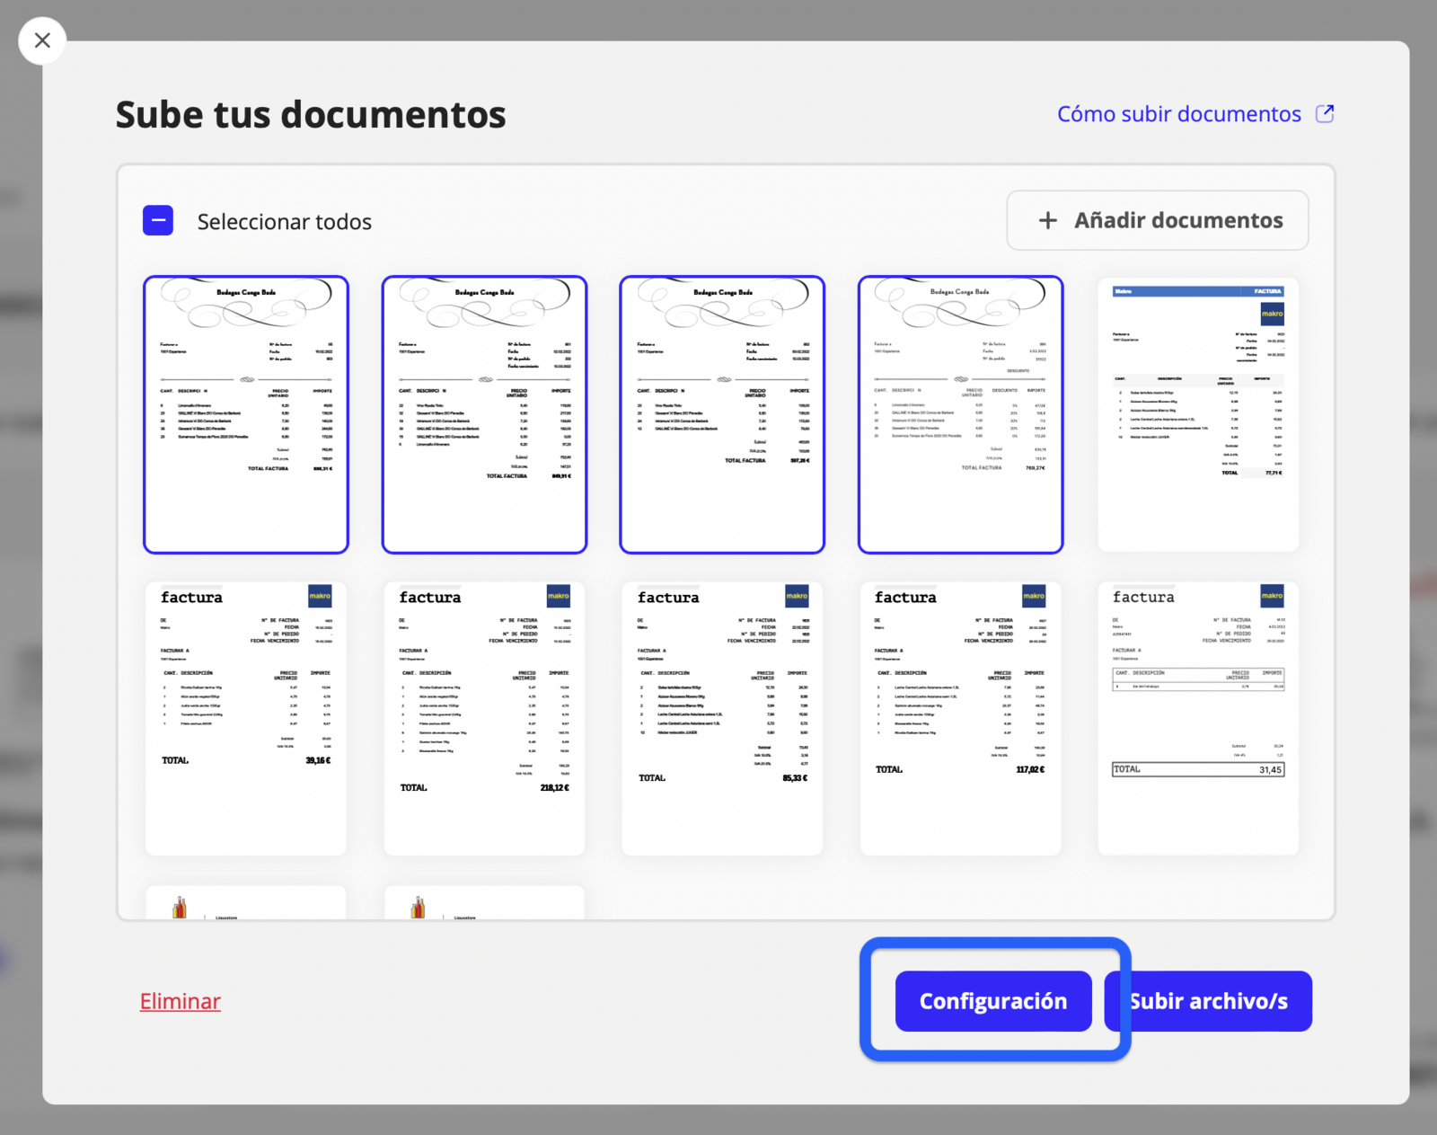The width and height of the screenshot is (1437, 1135).
Task: Select the factura thumbnail totaling 85,33 €
Action: [722, 718]
